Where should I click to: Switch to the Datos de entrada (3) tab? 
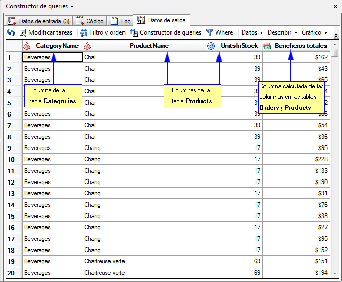39,21
